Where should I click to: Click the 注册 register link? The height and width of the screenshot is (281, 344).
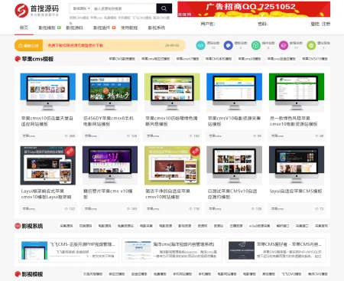(x=326, y=24)
